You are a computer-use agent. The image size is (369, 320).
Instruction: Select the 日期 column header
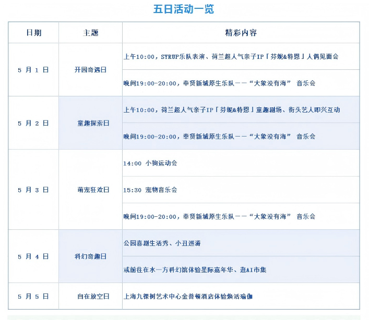tap(33, 33)
